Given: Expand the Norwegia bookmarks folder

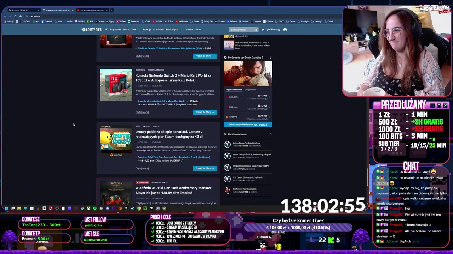Looking at the screenshot, I should click(x=303, y=22).
